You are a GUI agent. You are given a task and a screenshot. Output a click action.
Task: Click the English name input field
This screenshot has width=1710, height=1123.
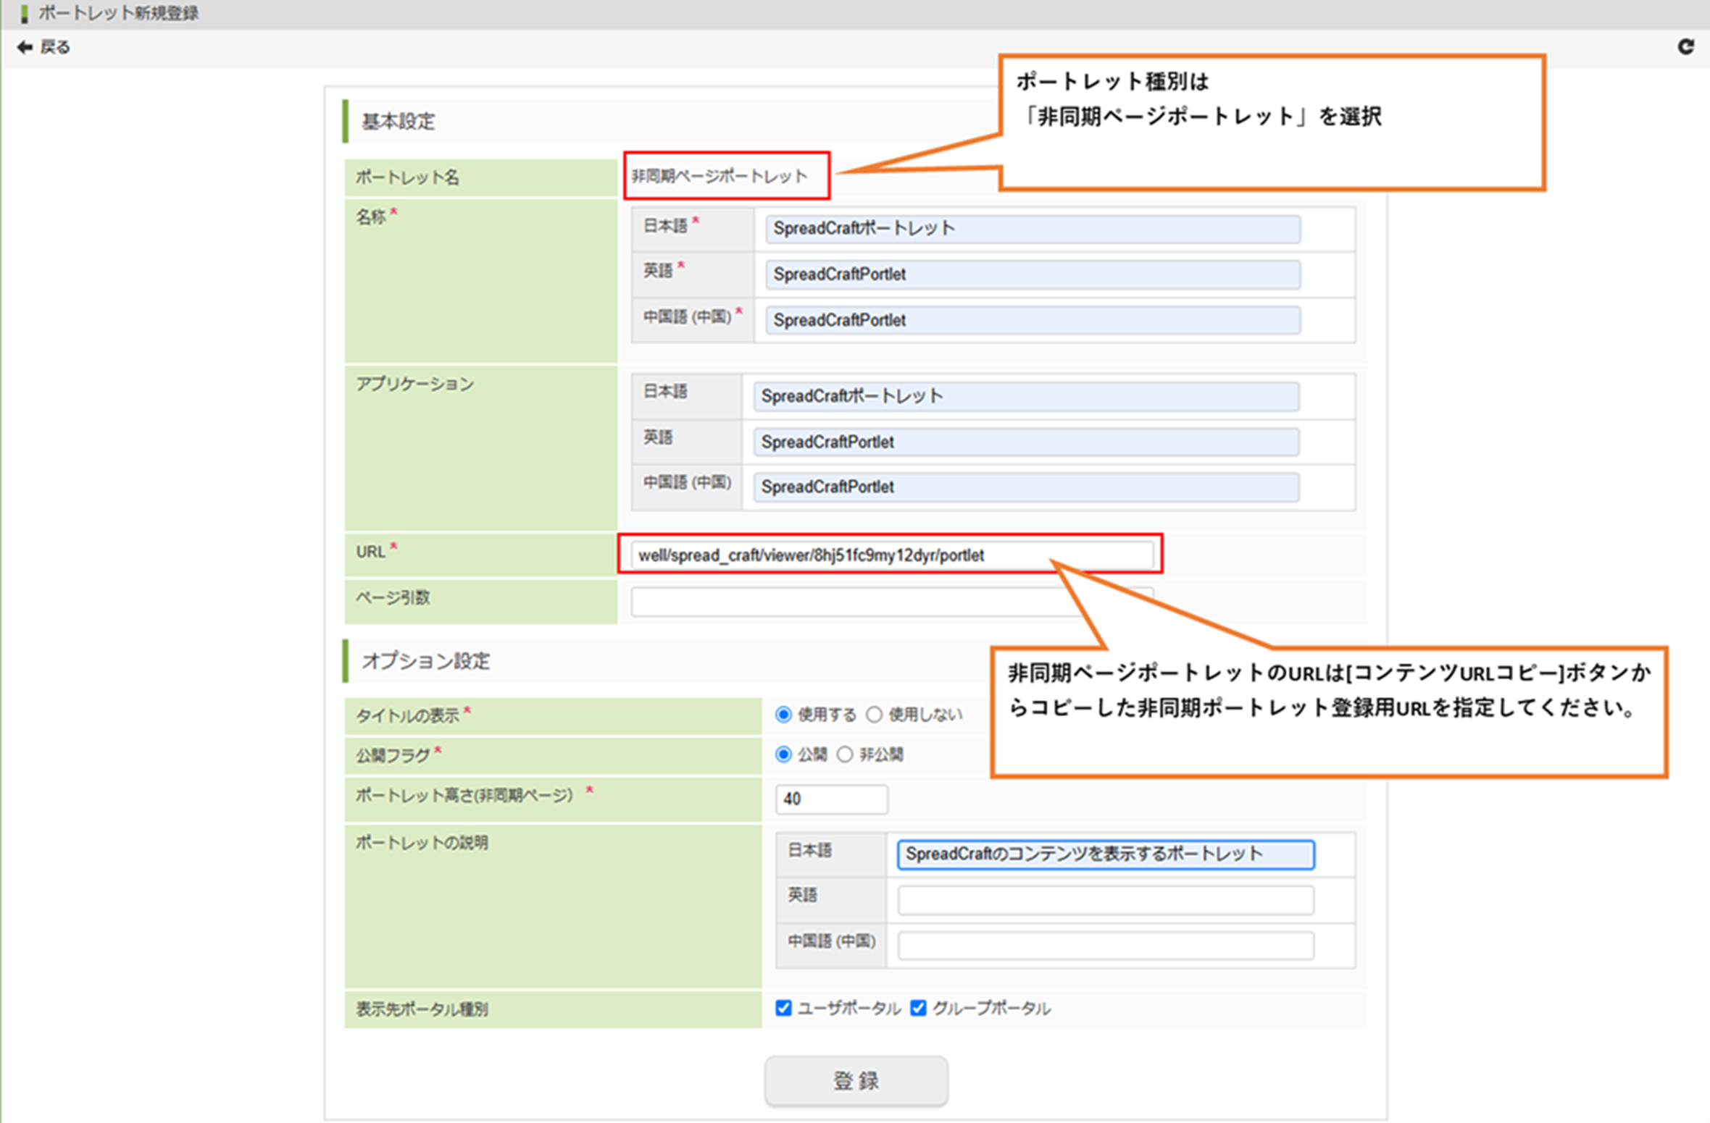1032,274
